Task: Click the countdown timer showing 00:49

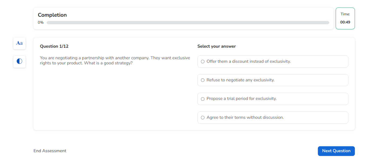Action: 345,22
